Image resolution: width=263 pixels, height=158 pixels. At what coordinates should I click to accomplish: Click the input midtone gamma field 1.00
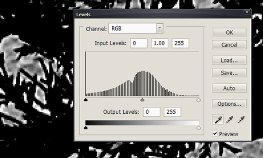[x=160, y=43]
